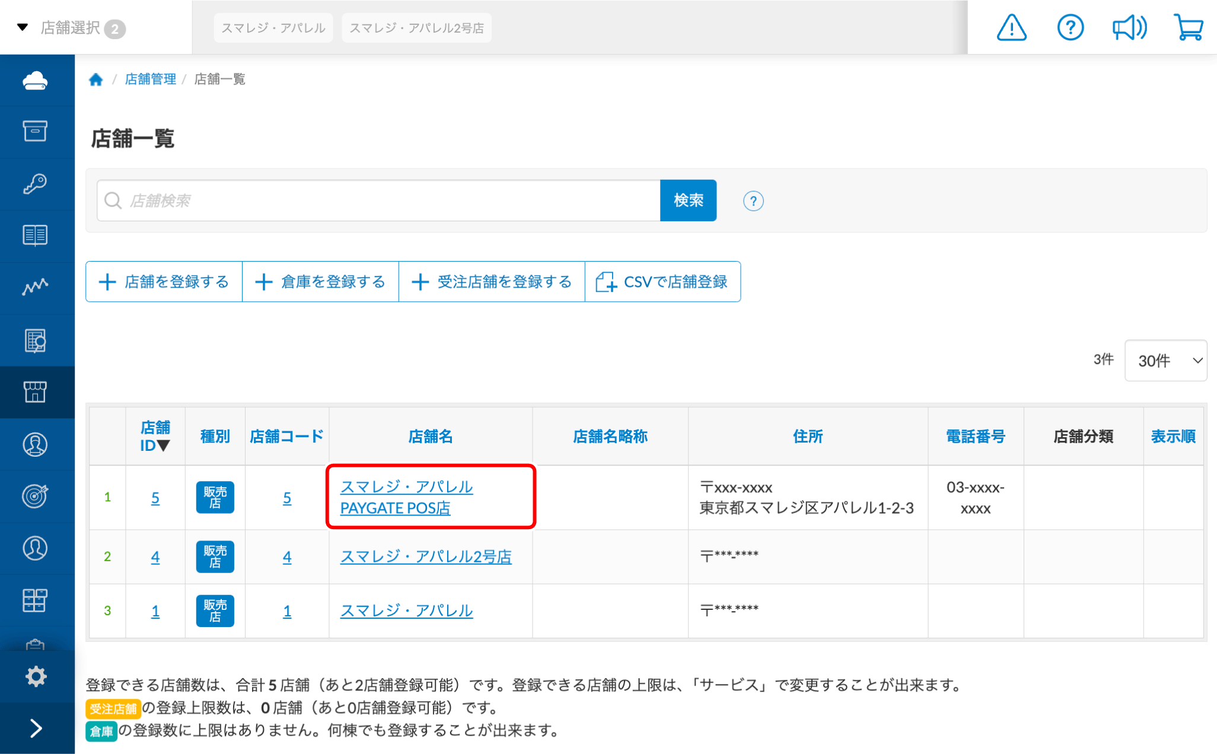
Task: Select the スマレジ・アパレル2号店 store tab at top
Action: click(416, 28)
